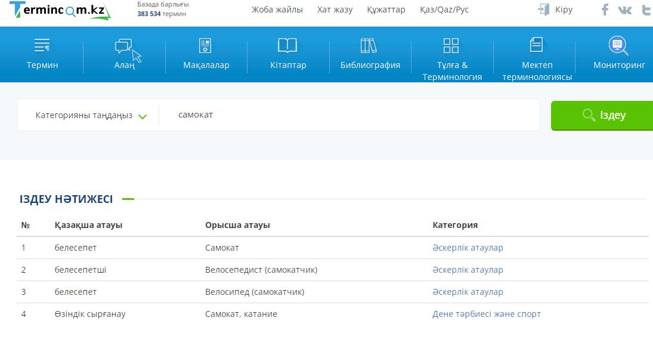The height and width of the screenshot is (339, 653).
Task: Go home via the Termincom.kz logo
Action: pyautogui.click(x=60, y=10)
